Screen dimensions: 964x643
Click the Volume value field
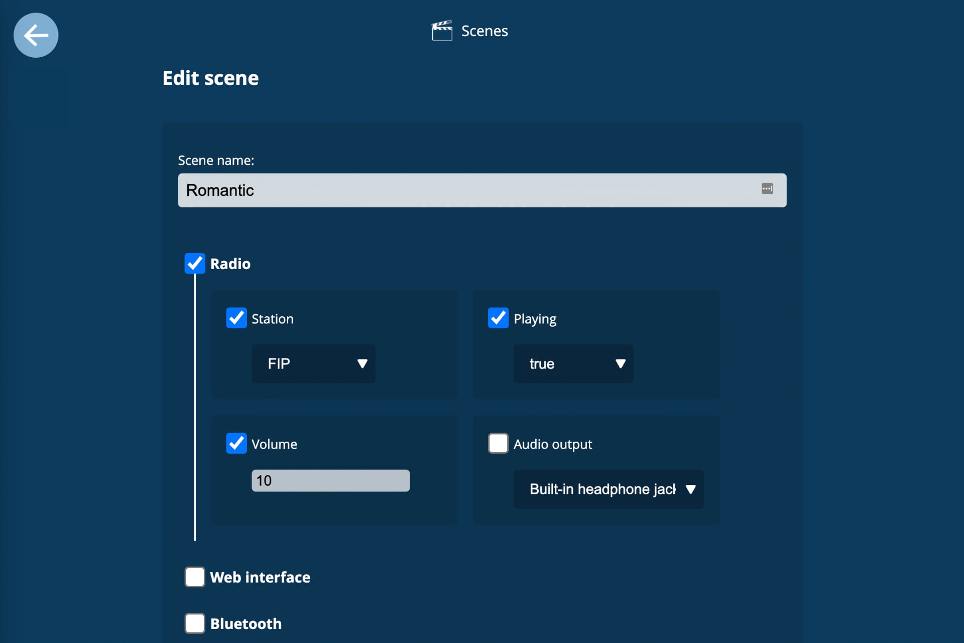coord(330,481)
